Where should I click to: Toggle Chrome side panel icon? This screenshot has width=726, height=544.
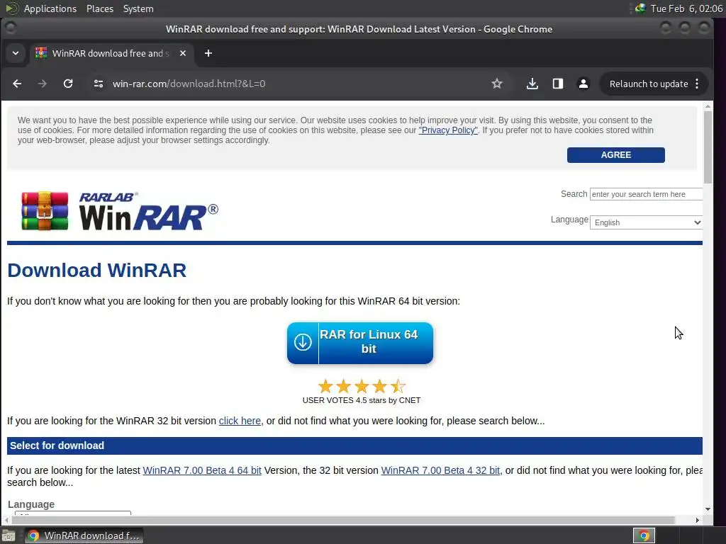tap(558, 84)
